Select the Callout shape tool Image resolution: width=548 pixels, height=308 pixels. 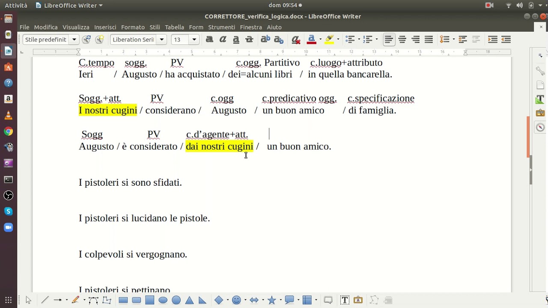tap(289, 300)
